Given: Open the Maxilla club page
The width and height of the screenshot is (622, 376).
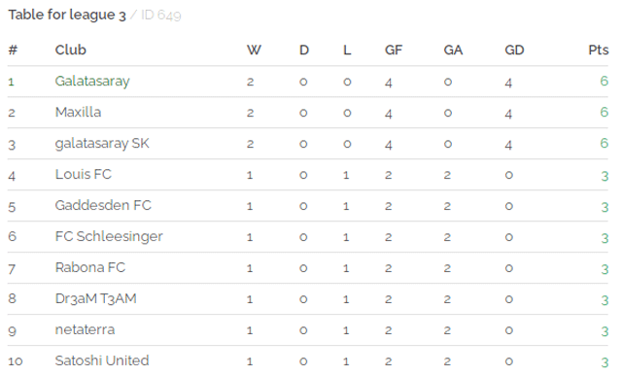Looking at the screenshot, I should tap(78, 113).
